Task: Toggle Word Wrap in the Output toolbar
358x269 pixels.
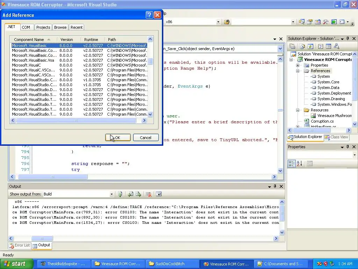Action: click(159, 194)
